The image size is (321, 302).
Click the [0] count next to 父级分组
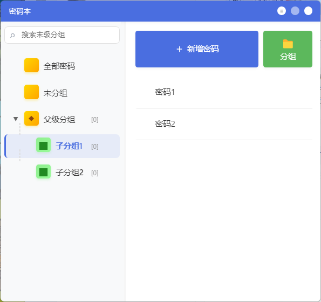pos(95,120)
